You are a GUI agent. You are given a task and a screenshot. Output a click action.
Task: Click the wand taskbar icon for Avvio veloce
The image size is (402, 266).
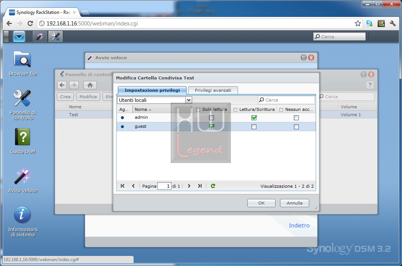40,36
